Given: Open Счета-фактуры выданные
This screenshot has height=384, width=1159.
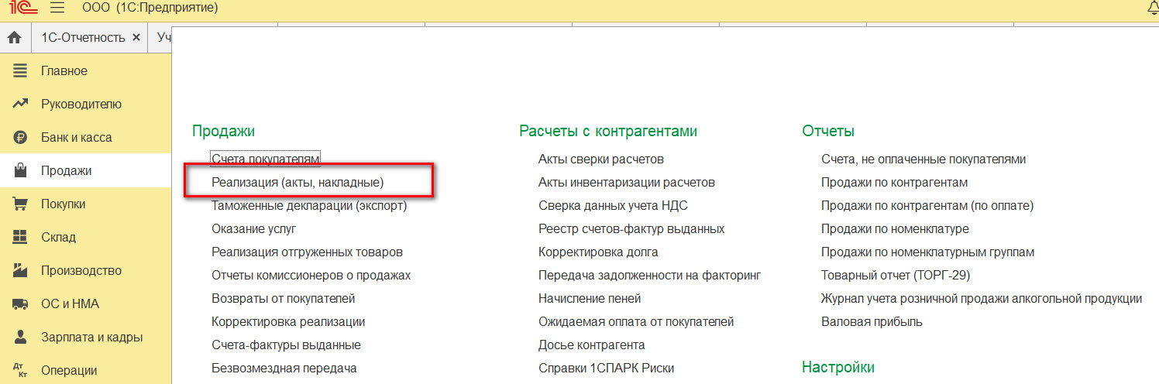Looking at the screenshot, I should click(x=286, y=345).
